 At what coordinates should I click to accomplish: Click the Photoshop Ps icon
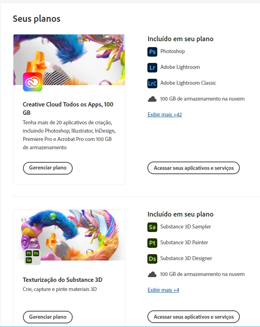152,52
